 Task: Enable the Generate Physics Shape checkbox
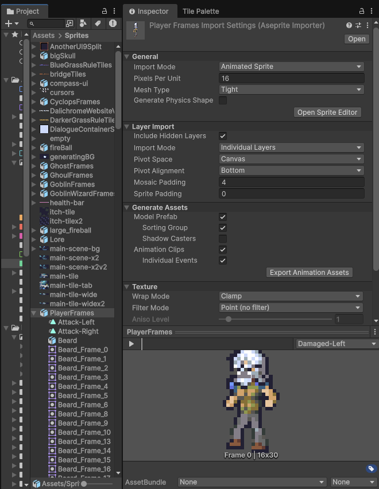pos(223,100)
